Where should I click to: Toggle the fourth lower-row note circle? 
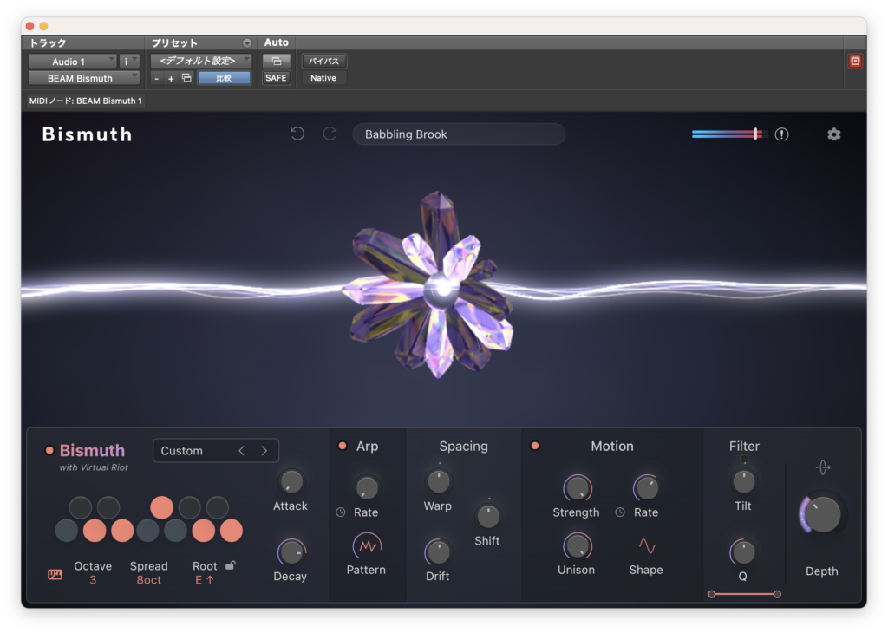pyautogui.click(x=147, y=531)
